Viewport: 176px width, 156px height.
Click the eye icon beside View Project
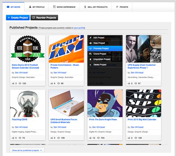pos(90,43)
